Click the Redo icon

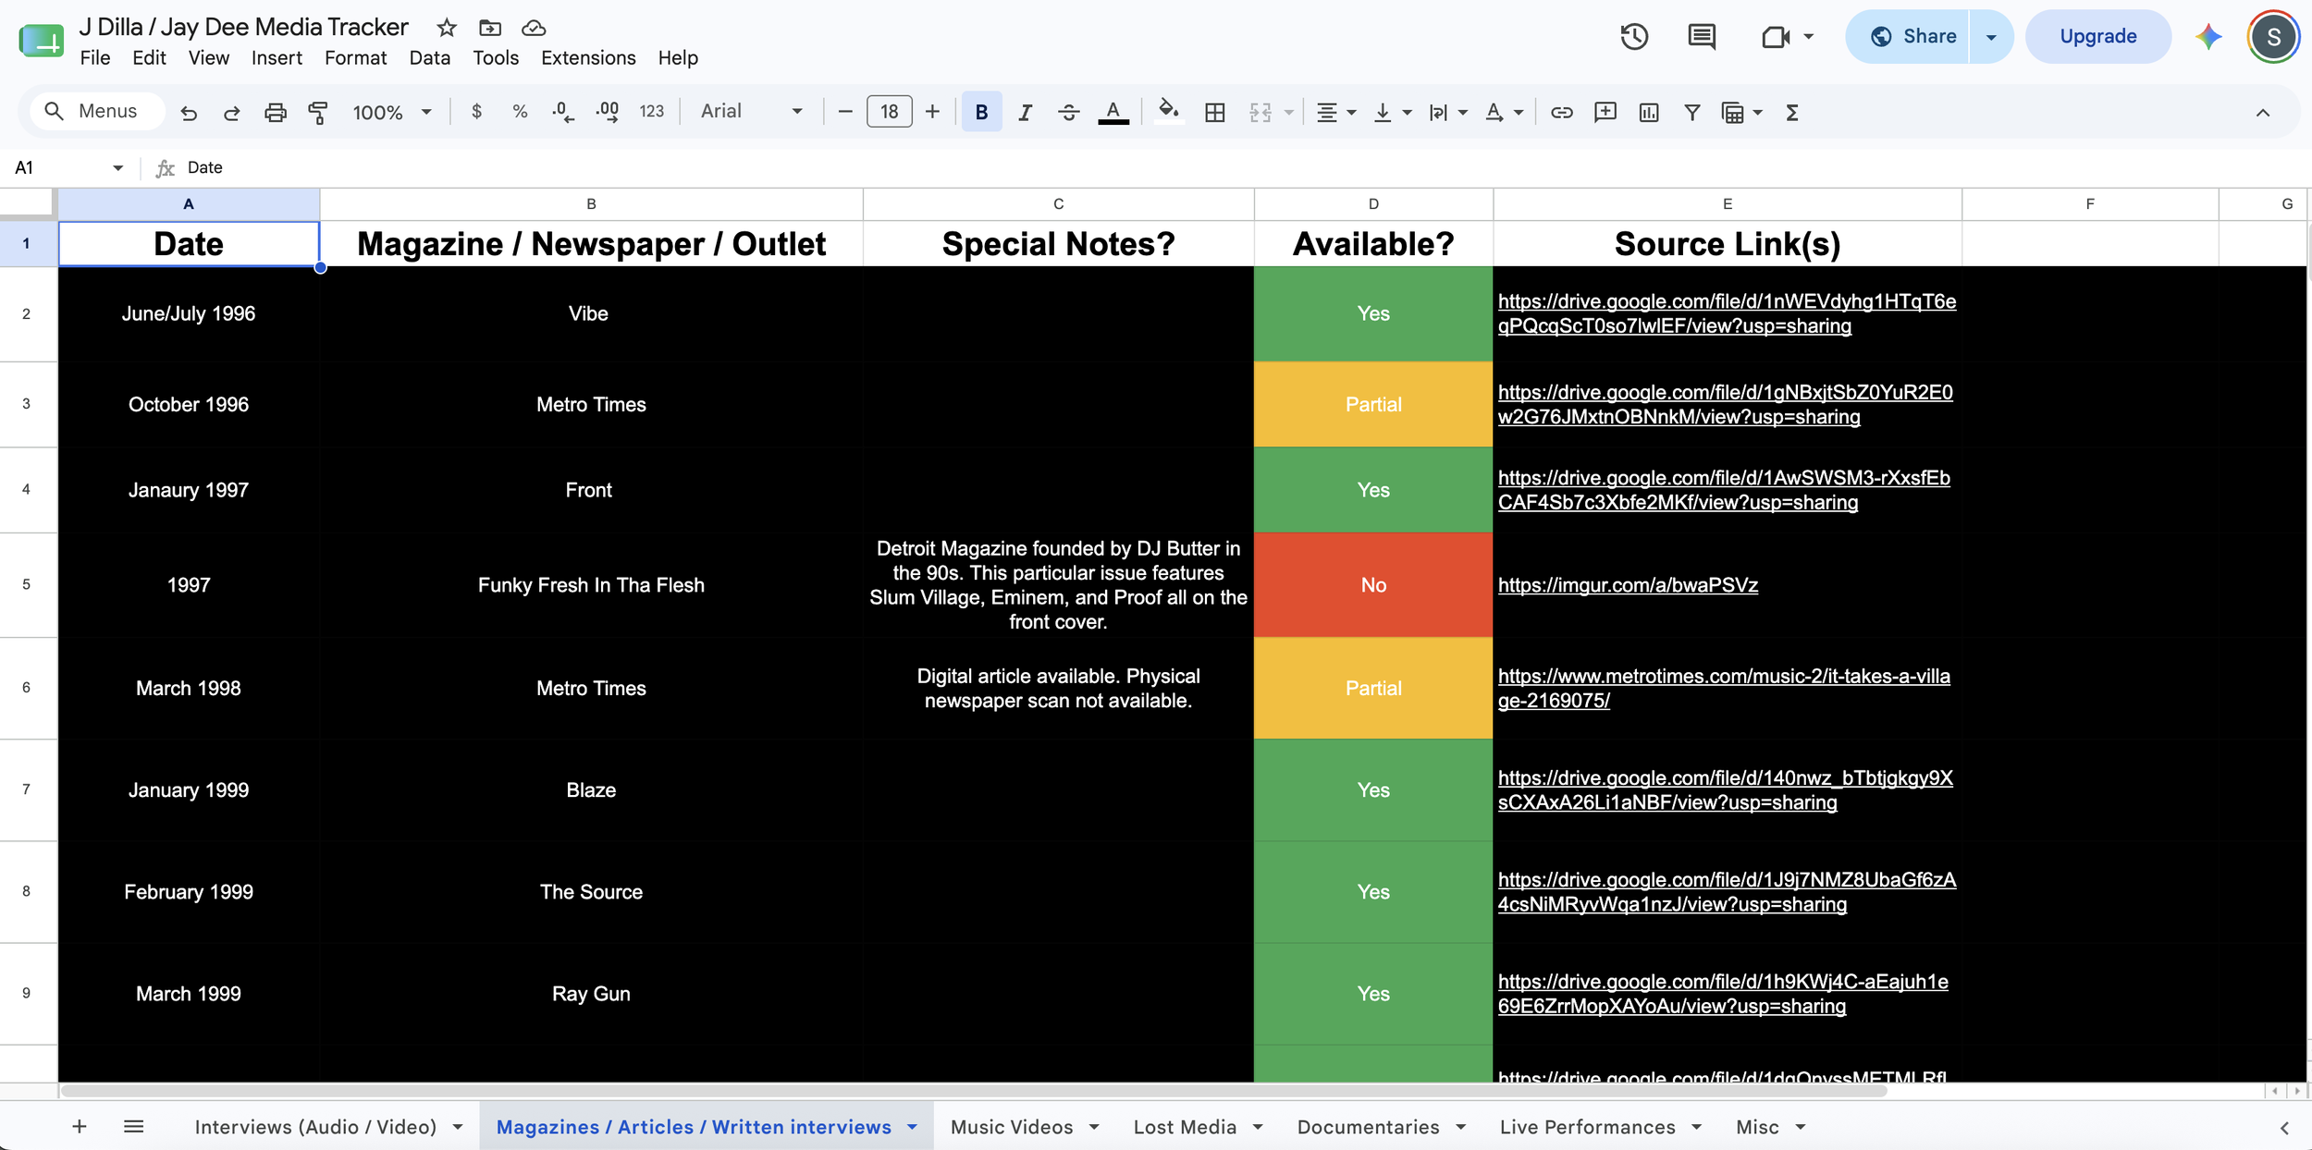point(232,113)
